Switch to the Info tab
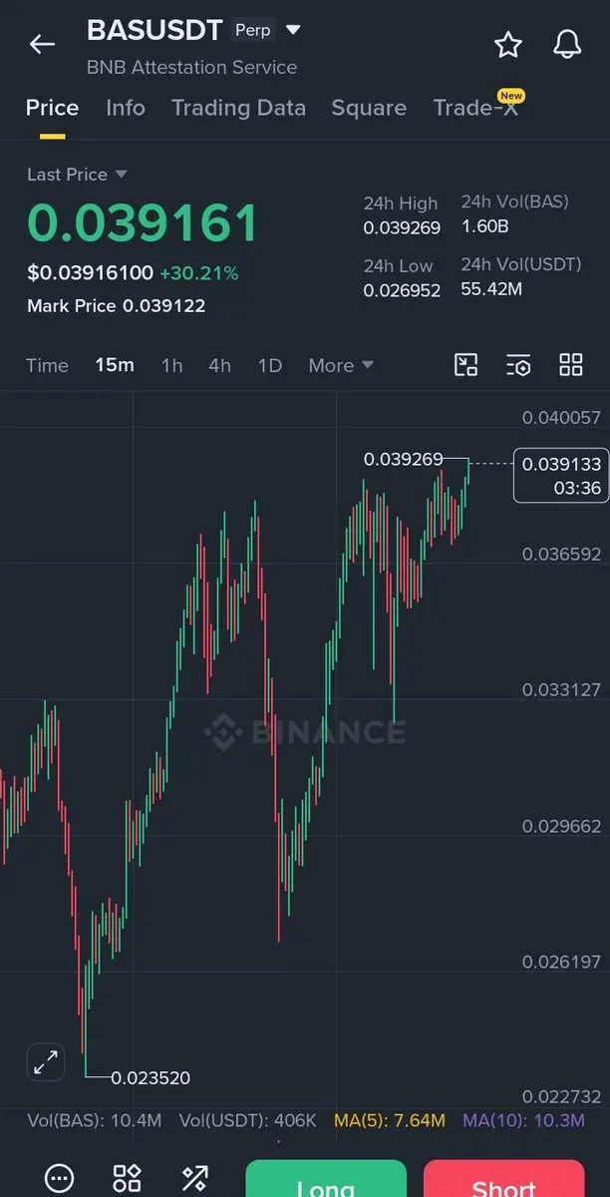This screenshot has width=610, height=1197. [126, 108]
